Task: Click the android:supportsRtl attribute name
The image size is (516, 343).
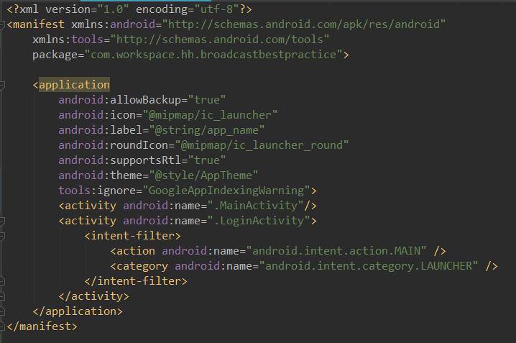Action: pos(119,160)
